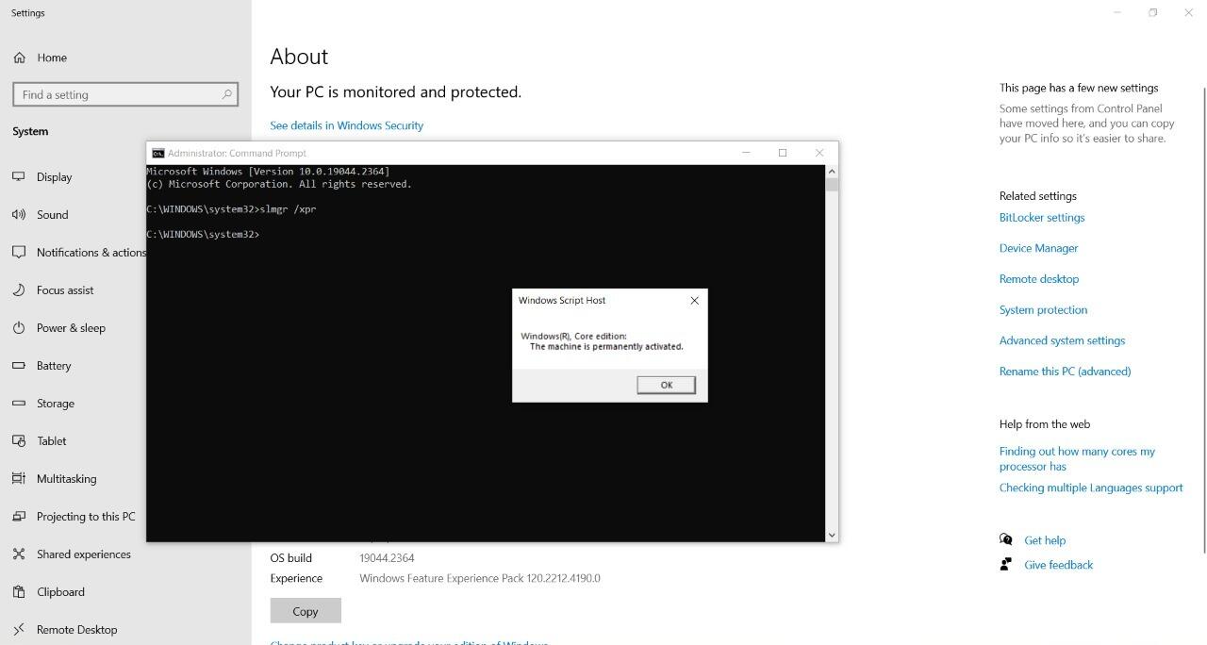Open Checking multiple Languages support link

1091,488
